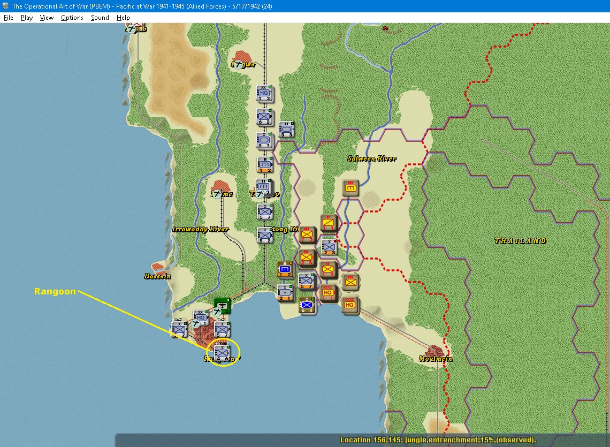Select the Japanese engineer regiment near Salween River
This screenshot has width=610, height=447.
coord(350,188)
